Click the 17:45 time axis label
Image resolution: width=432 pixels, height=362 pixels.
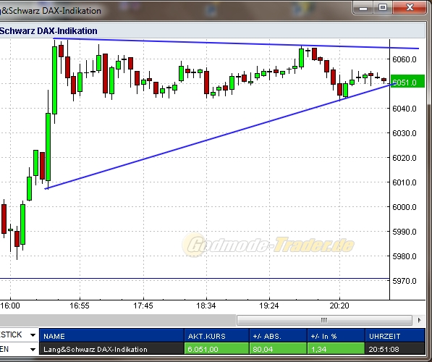point(143,306)
